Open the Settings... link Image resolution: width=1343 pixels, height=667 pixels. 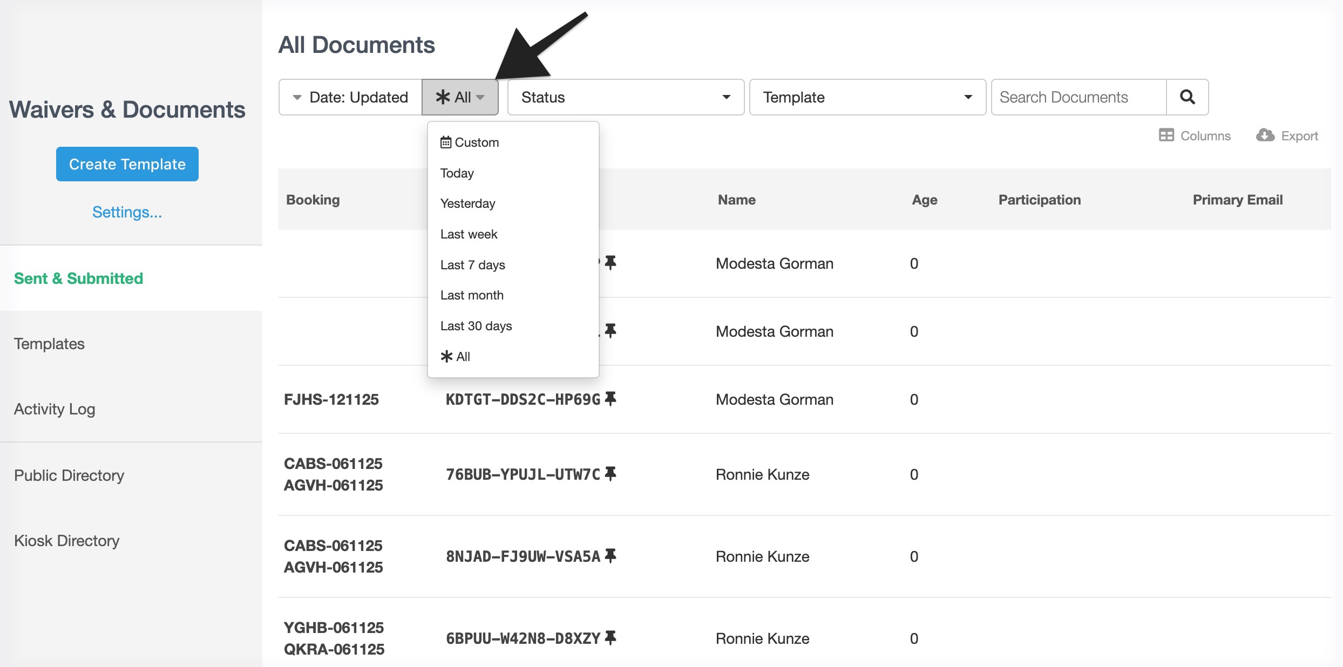click(x=127, y=212)
